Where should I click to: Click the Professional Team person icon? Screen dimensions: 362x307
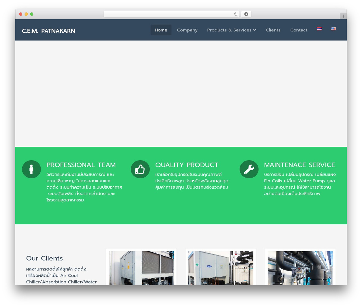(x=31, y=169)
